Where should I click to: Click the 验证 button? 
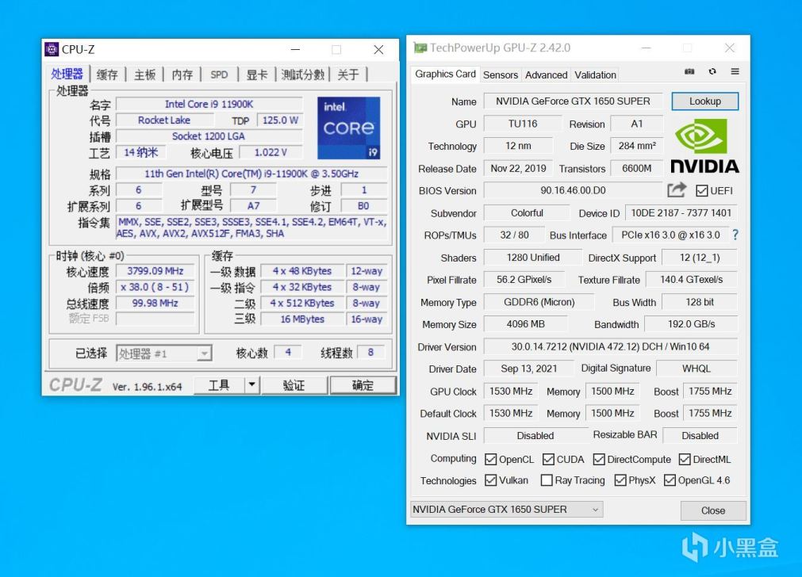coord(294,385)
